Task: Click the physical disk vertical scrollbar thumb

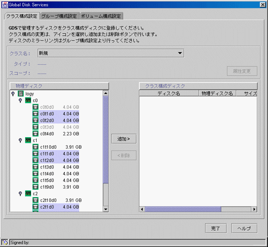Action: click(106, 140)
